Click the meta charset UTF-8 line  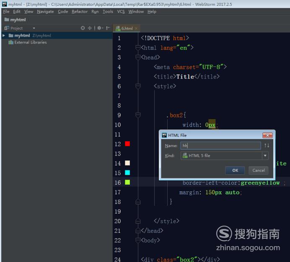(190, 67)
